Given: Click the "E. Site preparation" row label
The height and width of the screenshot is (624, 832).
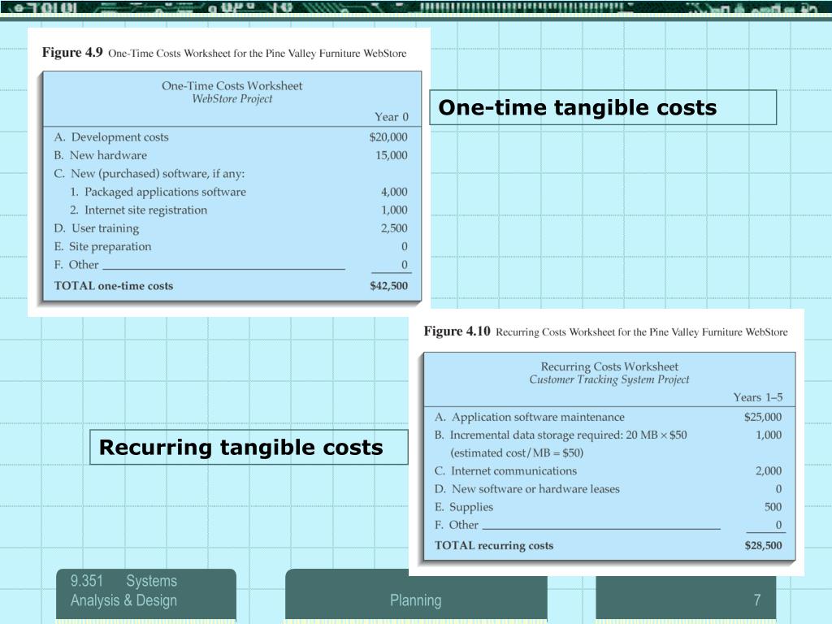Looking at the screenshot, I should coord(102,246).
